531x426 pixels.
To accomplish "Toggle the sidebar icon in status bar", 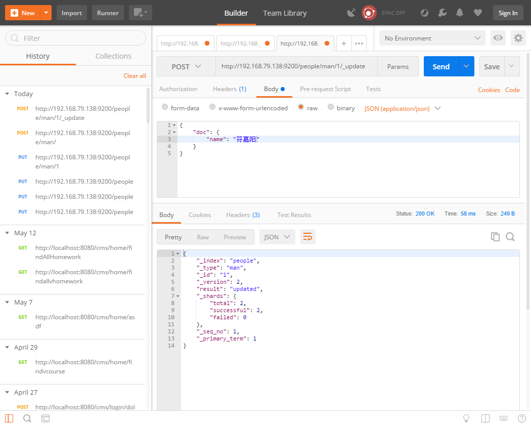I will pos(9,418).
